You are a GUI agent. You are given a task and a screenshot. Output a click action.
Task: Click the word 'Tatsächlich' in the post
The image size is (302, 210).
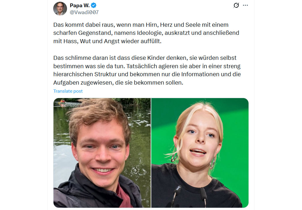pyautogui.click(x=142, y=66)
